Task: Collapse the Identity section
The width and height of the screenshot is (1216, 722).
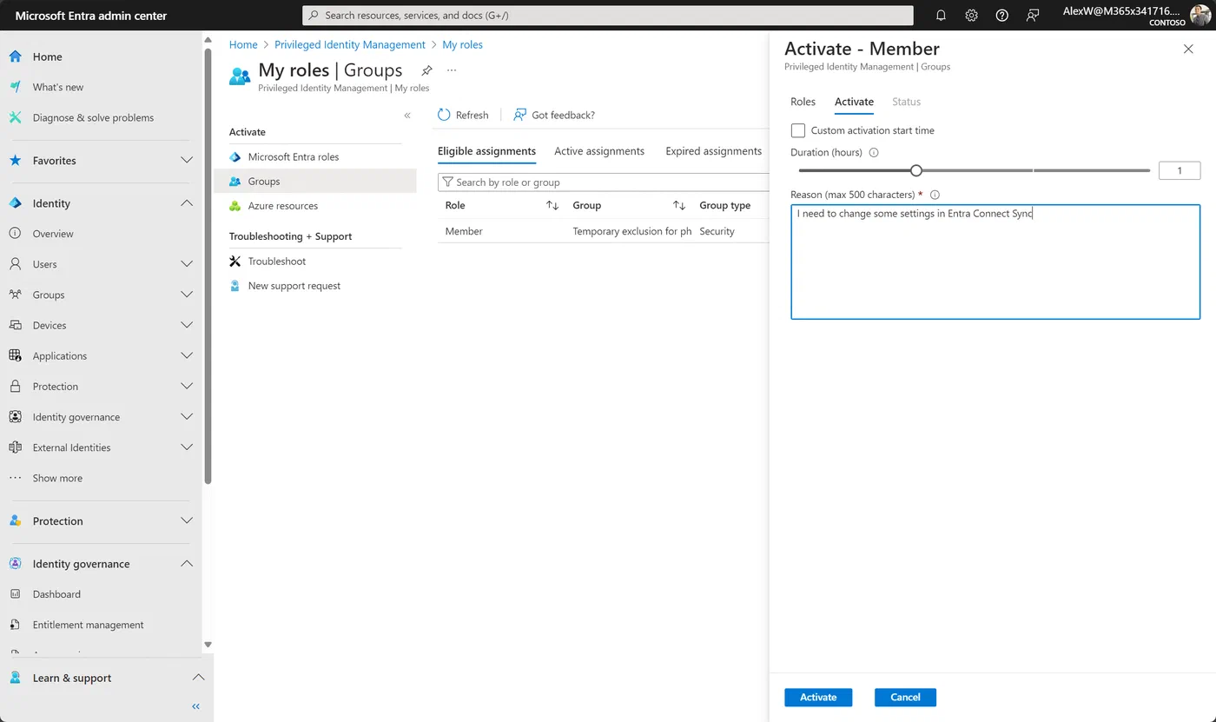Action: click(x=187, y=203)
